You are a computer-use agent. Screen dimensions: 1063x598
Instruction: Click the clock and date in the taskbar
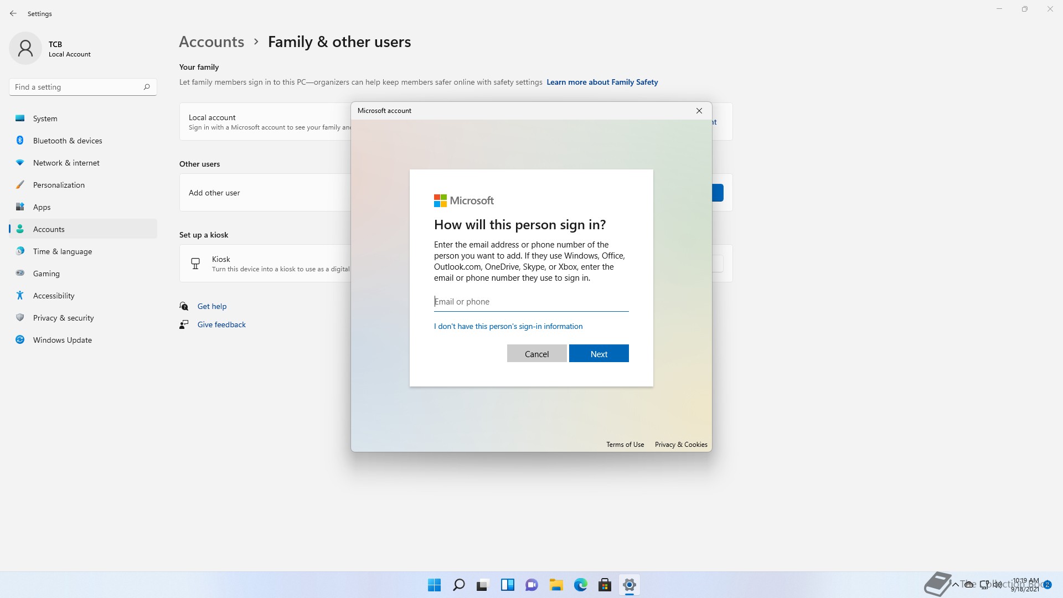coord(1025,585)
